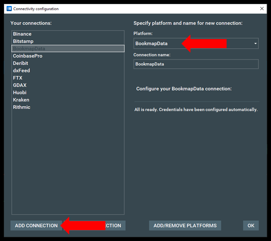Click the Bookmap icon in title bar
The image size is (271, 241).
click(9, 9)
